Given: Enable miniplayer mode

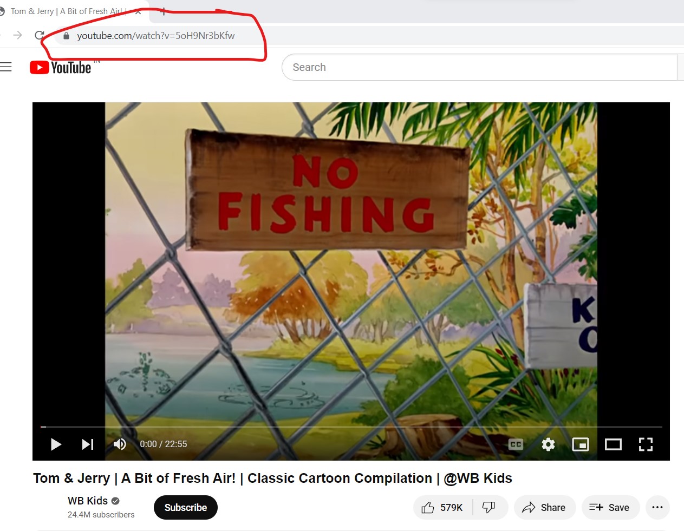Looking at the screenshot, I should (581, 444).
